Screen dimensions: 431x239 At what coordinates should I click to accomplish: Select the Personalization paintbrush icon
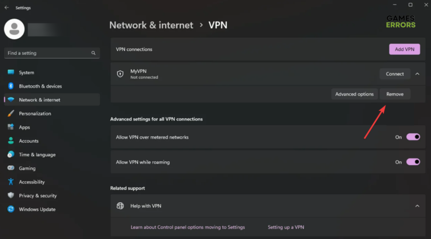coord(11,114)
